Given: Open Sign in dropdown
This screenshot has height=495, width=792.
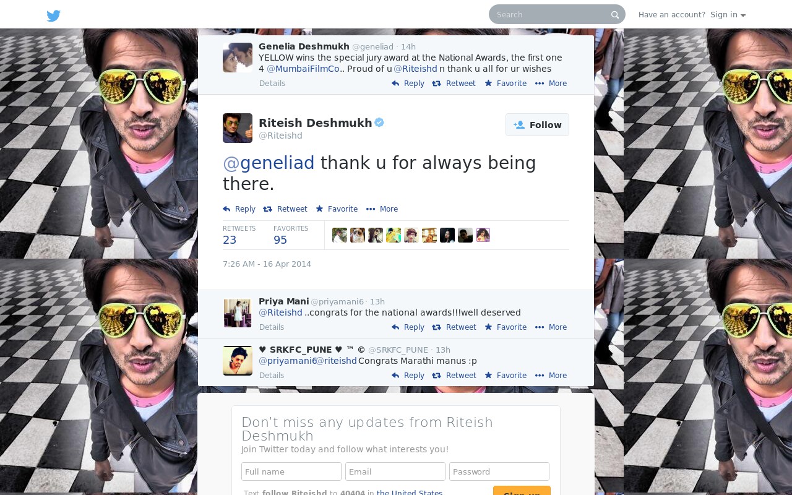Looking at the screenshot, I should [728, 15].
